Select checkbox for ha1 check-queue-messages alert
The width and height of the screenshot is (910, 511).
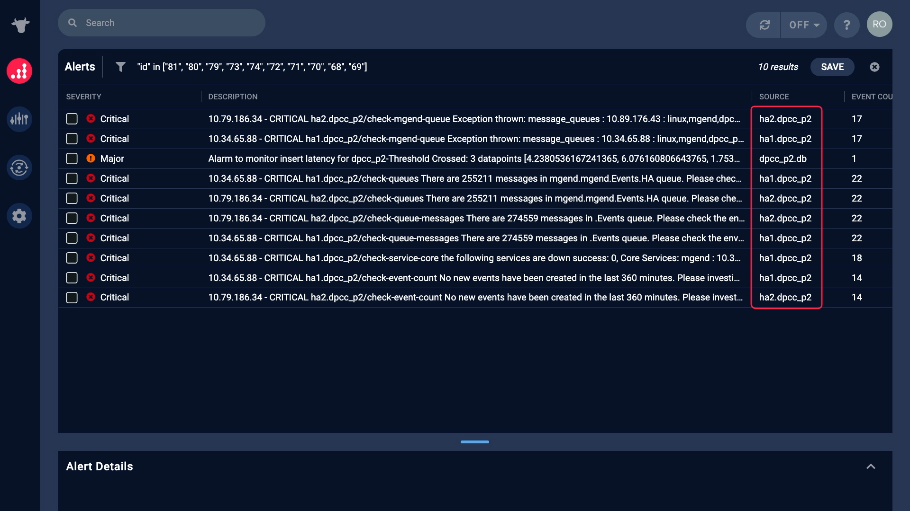tap(72, 238)
